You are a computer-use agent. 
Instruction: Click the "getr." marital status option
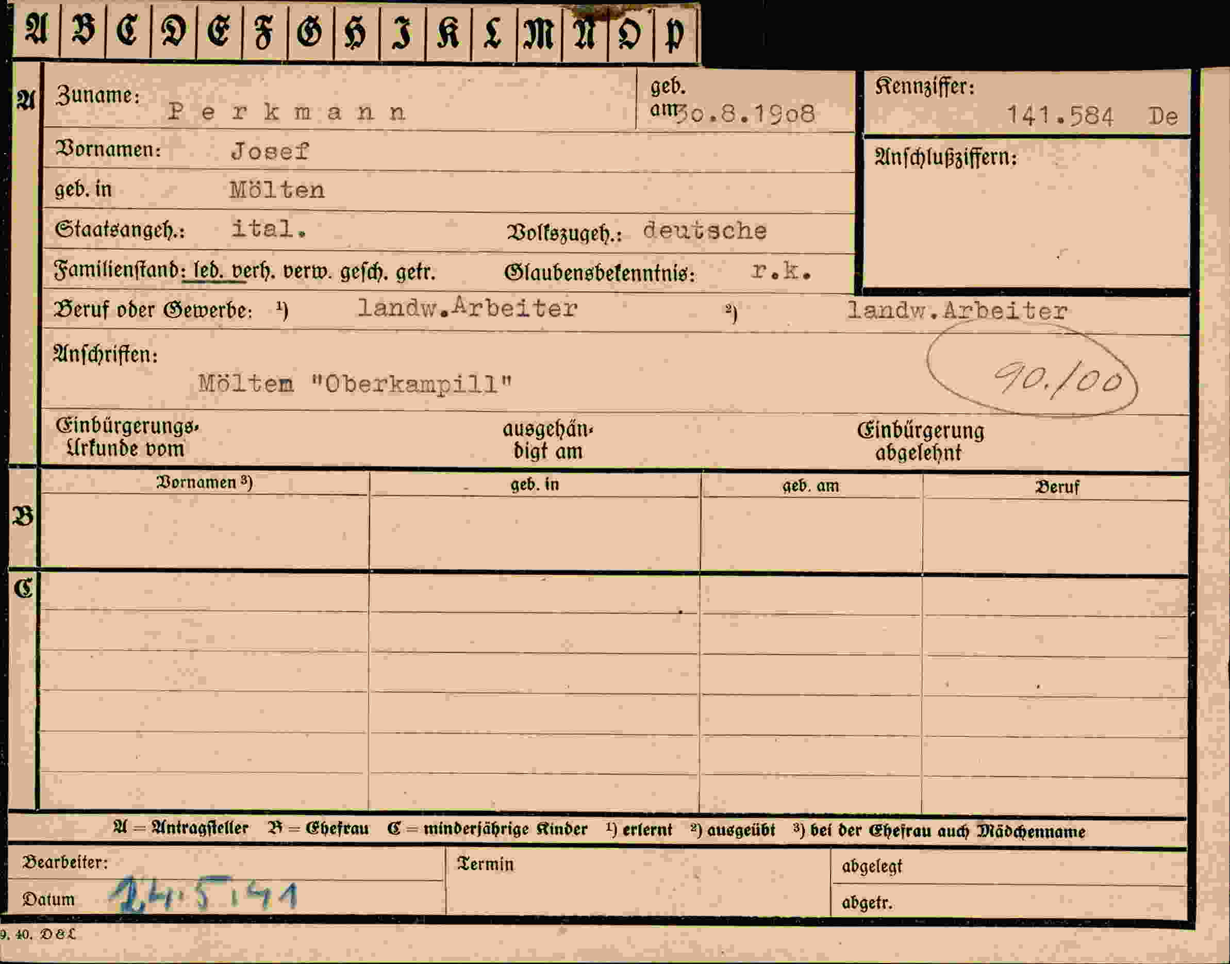click(415, 273)
